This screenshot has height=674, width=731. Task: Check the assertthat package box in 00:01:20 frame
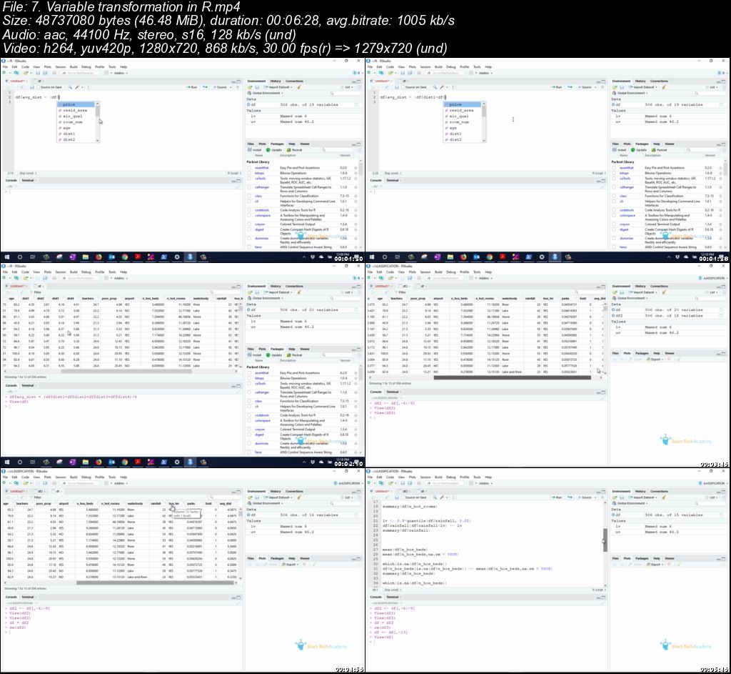tap(249, 167)
